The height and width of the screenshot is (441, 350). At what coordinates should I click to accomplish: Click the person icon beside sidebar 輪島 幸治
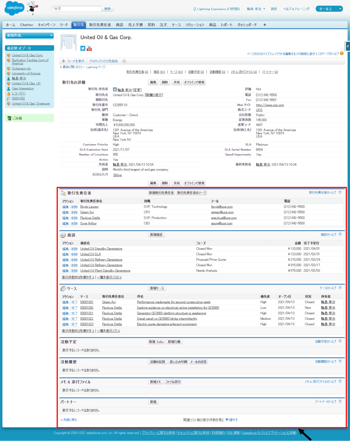pyautogui.click(x=8, y=78)
